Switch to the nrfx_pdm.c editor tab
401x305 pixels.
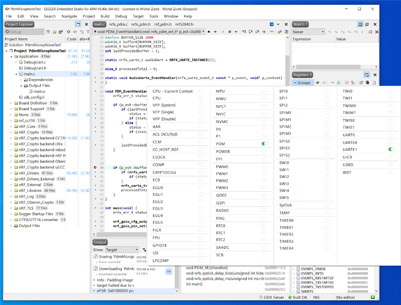point(119,24)
